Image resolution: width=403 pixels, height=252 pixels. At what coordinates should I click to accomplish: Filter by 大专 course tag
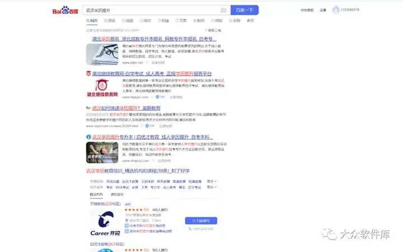tap(144, 187)
